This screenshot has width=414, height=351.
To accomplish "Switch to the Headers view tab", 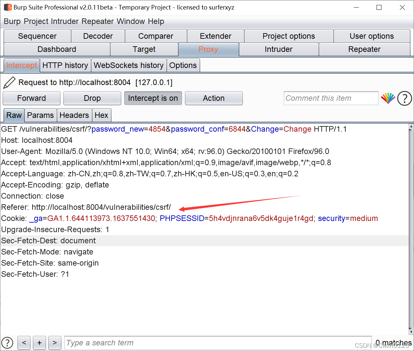I will pyautogui.click(x=74, y=115).
